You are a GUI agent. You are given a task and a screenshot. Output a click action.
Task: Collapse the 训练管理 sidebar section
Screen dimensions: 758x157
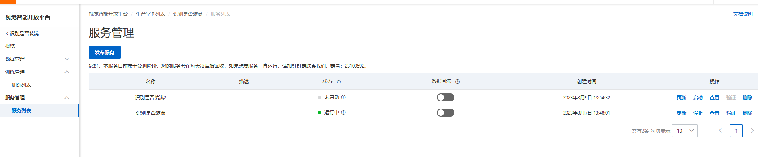(x=67, y=72)
